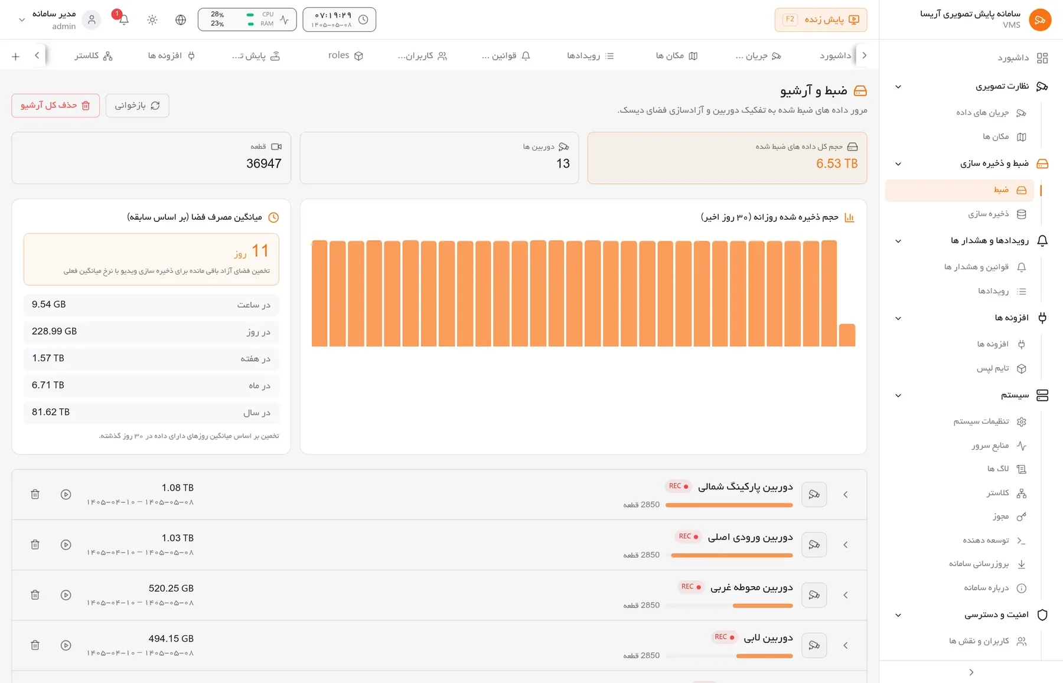The height and width of the screenshot is (683, 1063).
Task: Open CPU and RAM usage monitor
Action: click(247, 19)
